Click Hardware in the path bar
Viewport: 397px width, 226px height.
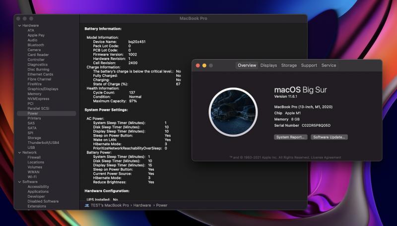[142, 205]
